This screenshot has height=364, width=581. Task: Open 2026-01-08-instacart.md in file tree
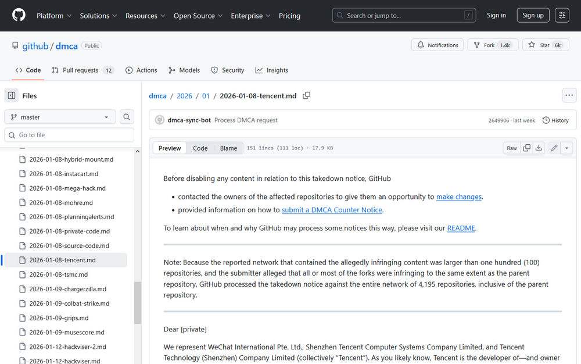point(64,174)
